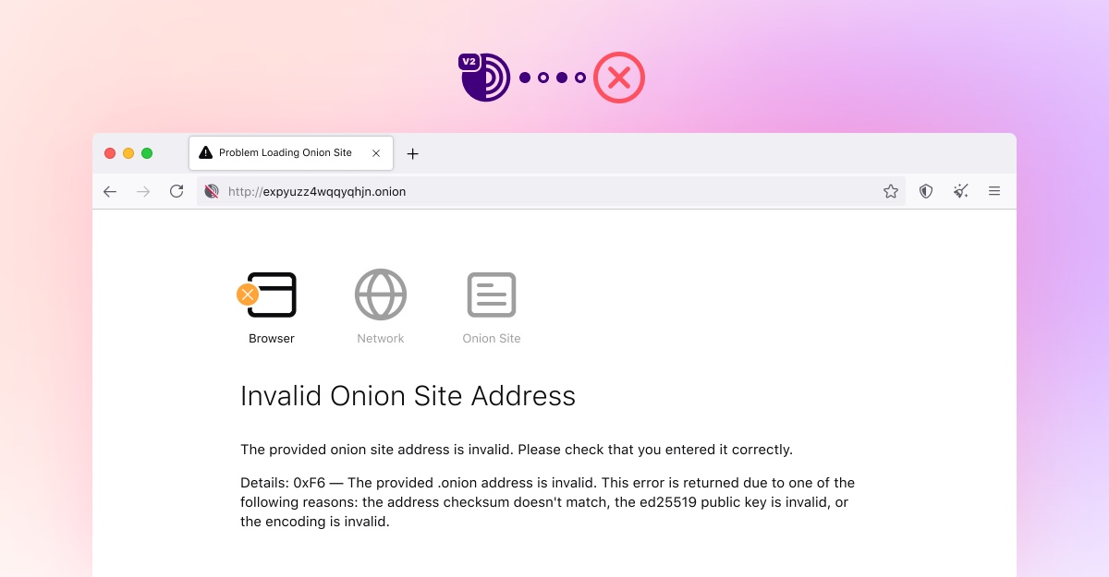Click the Onion Site page icon
The image size is (1109, 577).
tap(492, 295)
